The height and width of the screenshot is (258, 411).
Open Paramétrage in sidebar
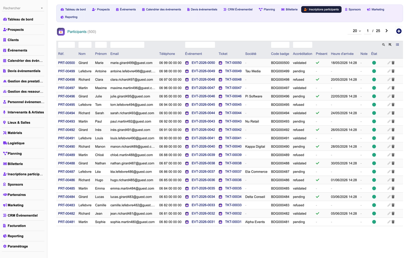click(x=24, y=246)
